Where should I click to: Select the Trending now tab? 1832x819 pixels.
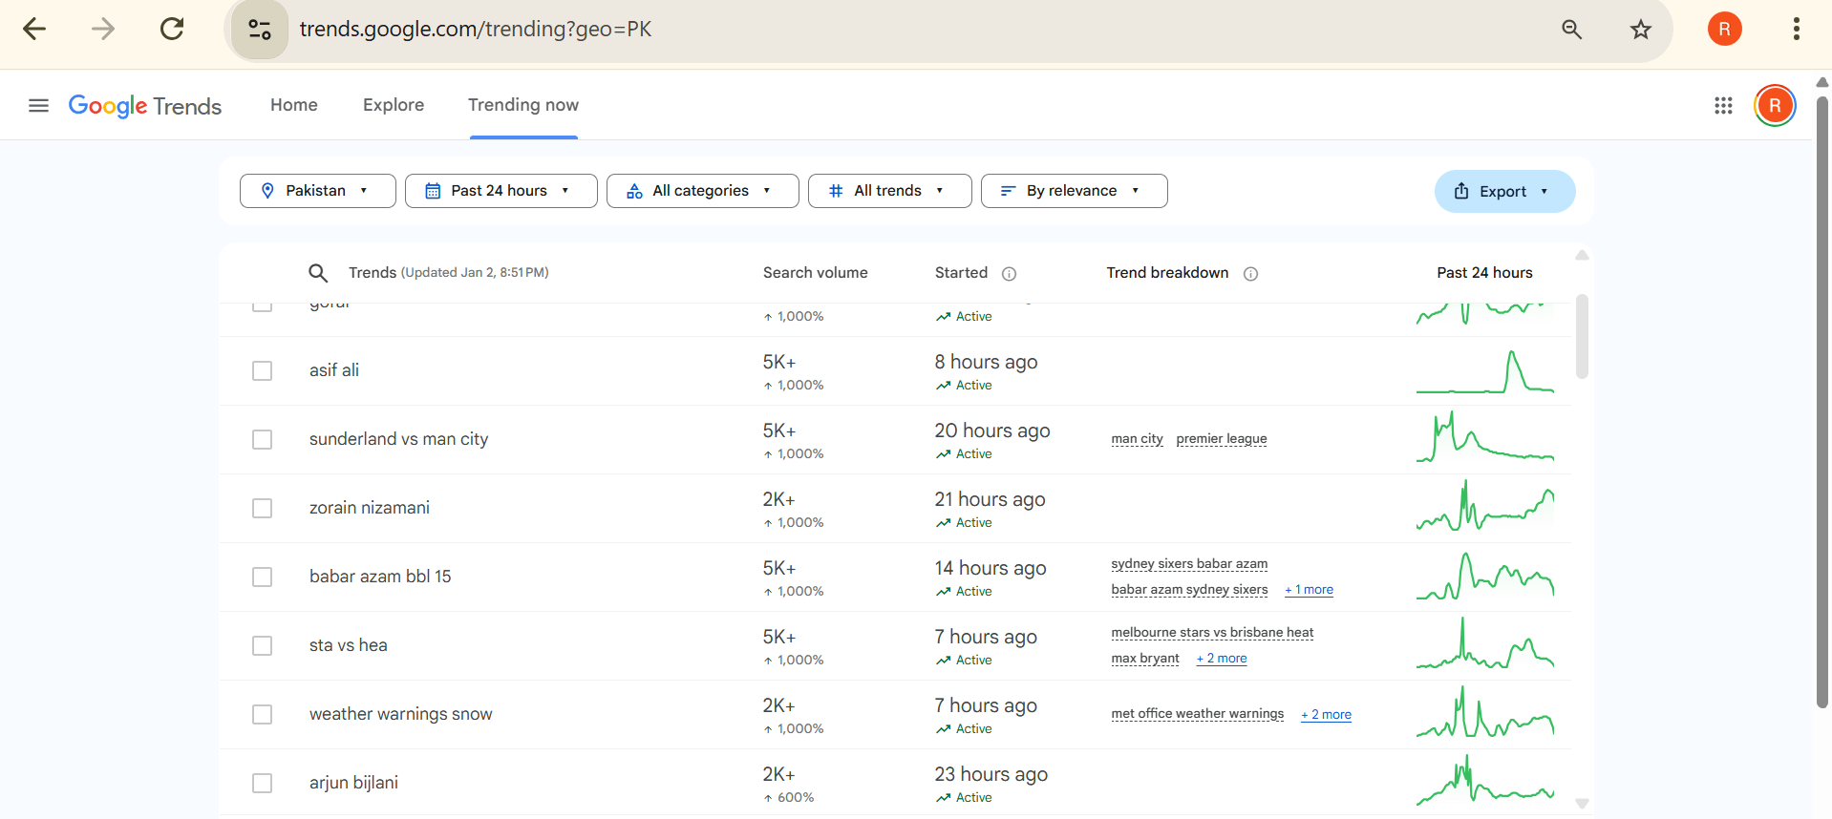pos(523,105)
